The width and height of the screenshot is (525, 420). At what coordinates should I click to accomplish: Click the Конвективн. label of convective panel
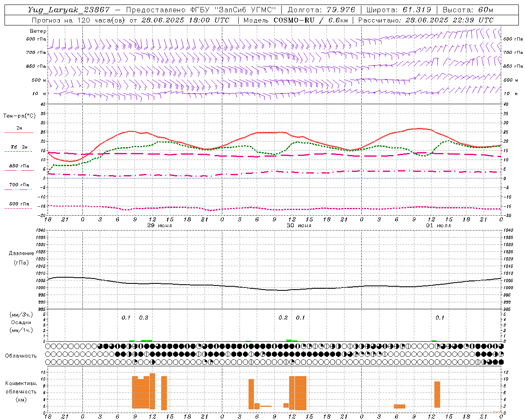pos(21,383)
